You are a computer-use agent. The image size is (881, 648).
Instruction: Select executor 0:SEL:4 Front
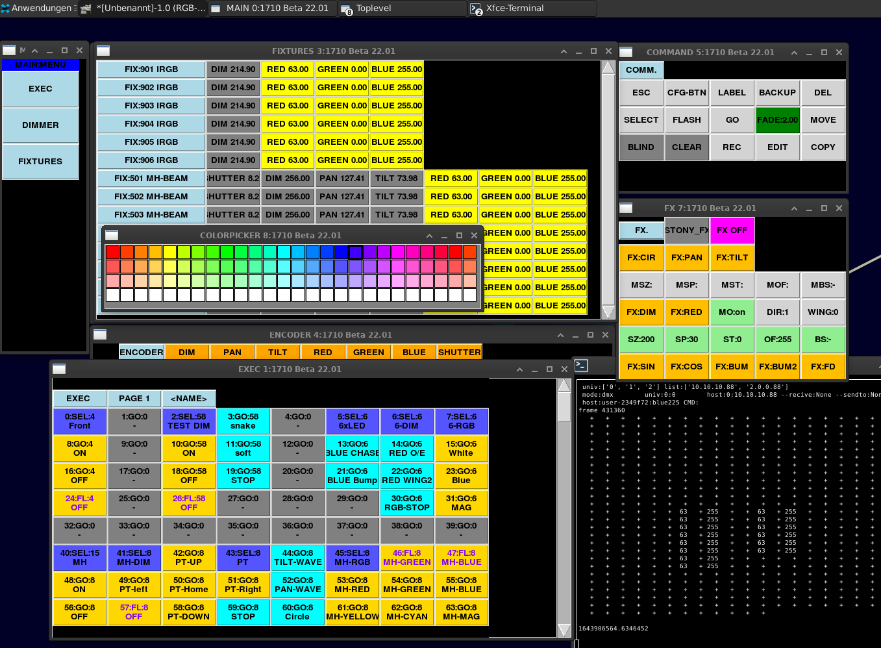(79, 421)
